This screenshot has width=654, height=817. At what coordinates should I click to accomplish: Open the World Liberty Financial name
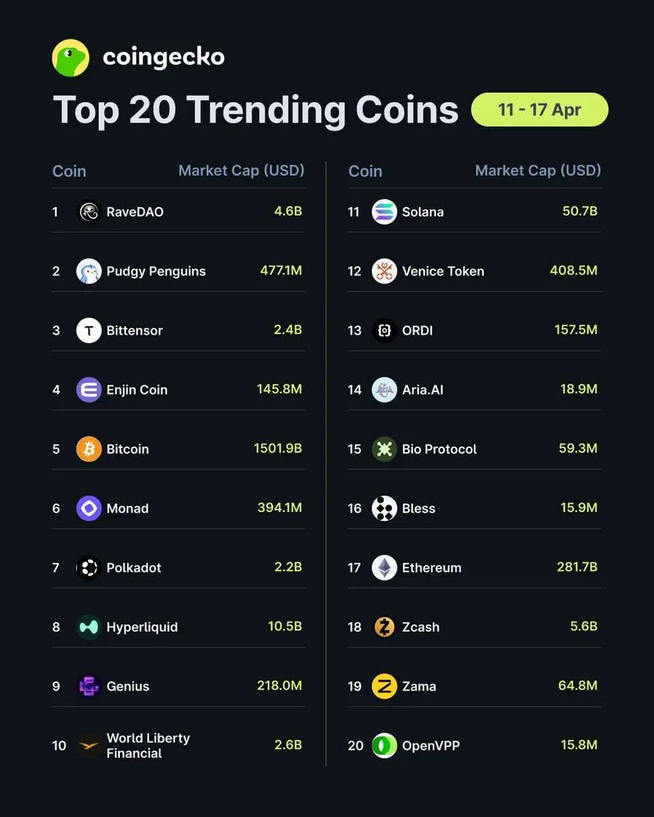pos(148,746)
